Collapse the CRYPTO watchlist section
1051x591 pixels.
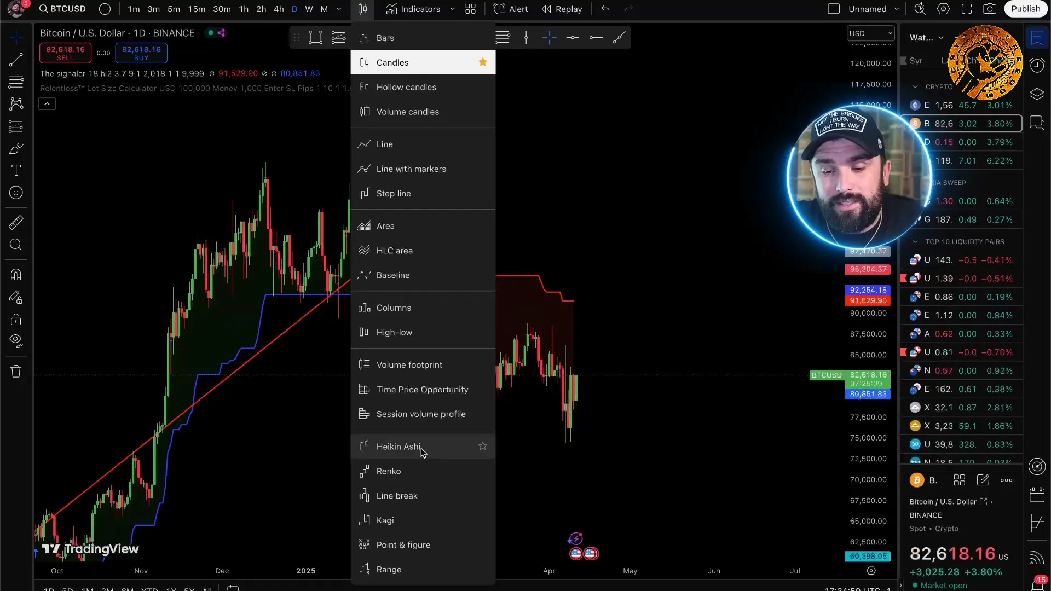[915, 87]
